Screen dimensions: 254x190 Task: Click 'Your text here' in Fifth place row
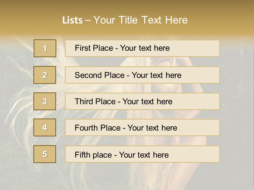pos(144,155)
